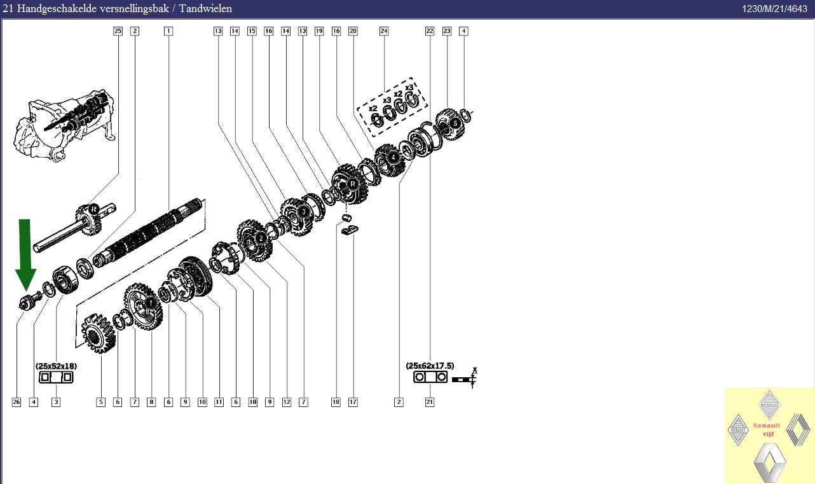Click part number 19 callout box
This screenshot has width=815, height=484.
[x=319, y=31]
